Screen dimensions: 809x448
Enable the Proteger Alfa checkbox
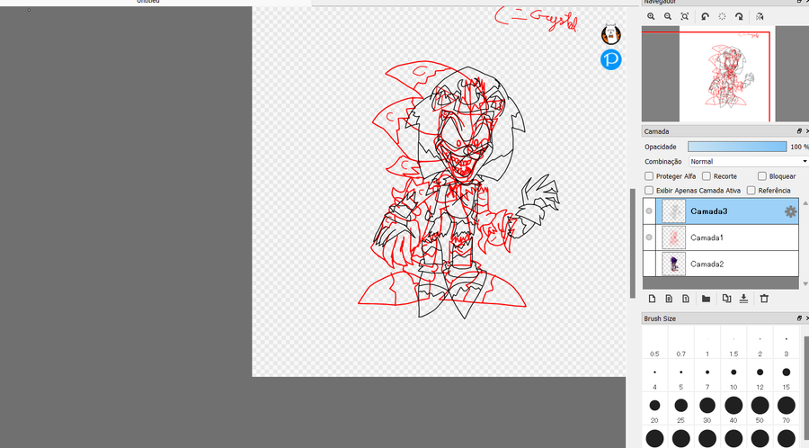click(649, 176)
